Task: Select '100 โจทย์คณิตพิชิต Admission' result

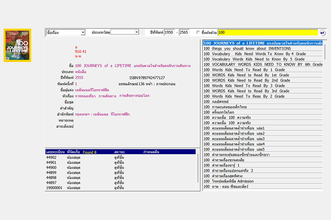Action: coord(228,181)
